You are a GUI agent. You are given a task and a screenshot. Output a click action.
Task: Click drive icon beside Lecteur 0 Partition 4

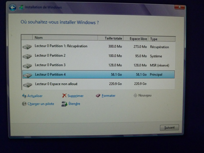(27, 75)
